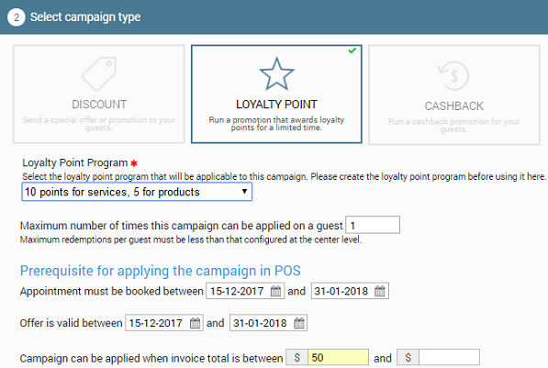Open calendar for offer valid start date
Viewport: 548px width, 368px height.
pyautogui.click(x=195, y=323)
